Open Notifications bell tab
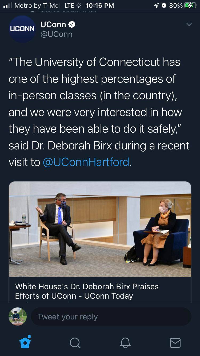 click(x=125, y=342)
